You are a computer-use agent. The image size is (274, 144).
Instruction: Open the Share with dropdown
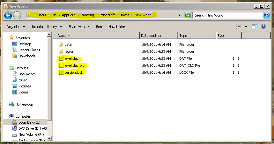[79, 27]
